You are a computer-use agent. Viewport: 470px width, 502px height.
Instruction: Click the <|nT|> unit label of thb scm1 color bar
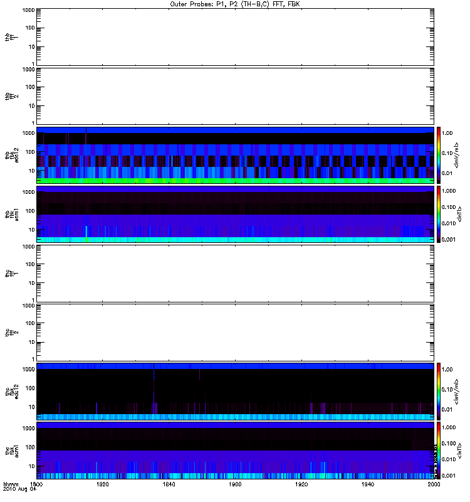click(459, 214)
